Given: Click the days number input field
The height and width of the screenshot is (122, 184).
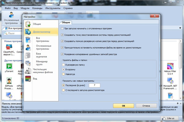Looking at the screenshot, I should coord(94,85).
